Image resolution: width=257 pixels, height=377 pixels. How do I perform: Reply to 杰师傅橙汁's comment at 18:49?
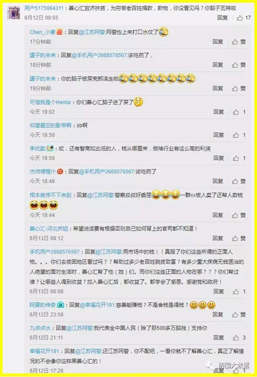(x=218, y=181)
